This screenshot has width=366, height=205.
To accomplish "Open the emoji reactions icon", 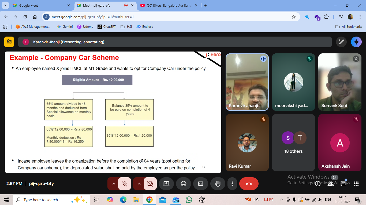I will pos(183,184).
